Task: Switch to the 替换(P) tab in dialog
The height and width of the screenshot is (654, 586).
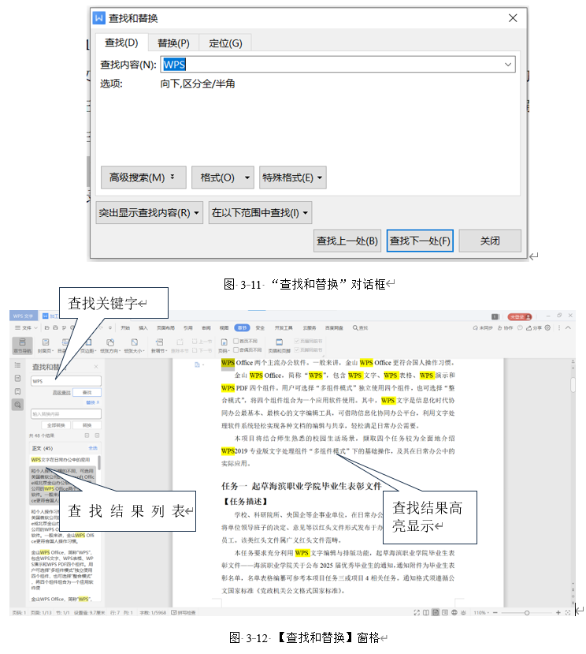Action: click(x=174, y=43)
